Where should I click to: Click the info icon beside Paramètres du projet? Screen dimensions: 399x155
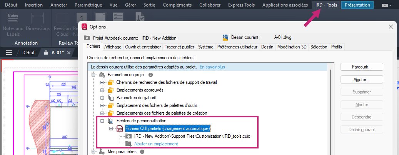[x=151, y=75]
